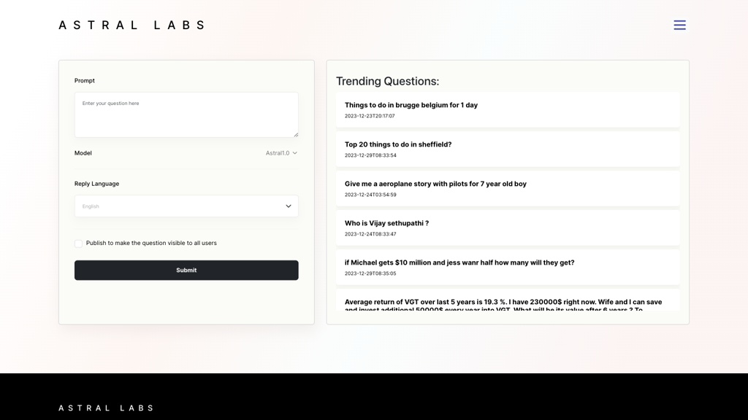Viewport: 748px width, 420px height.
Task: Click the 'Enter your question here' prompt field
Action: 186,114
